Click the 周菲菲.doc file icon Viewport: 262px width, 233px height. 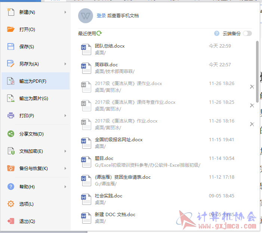[86, 68]
